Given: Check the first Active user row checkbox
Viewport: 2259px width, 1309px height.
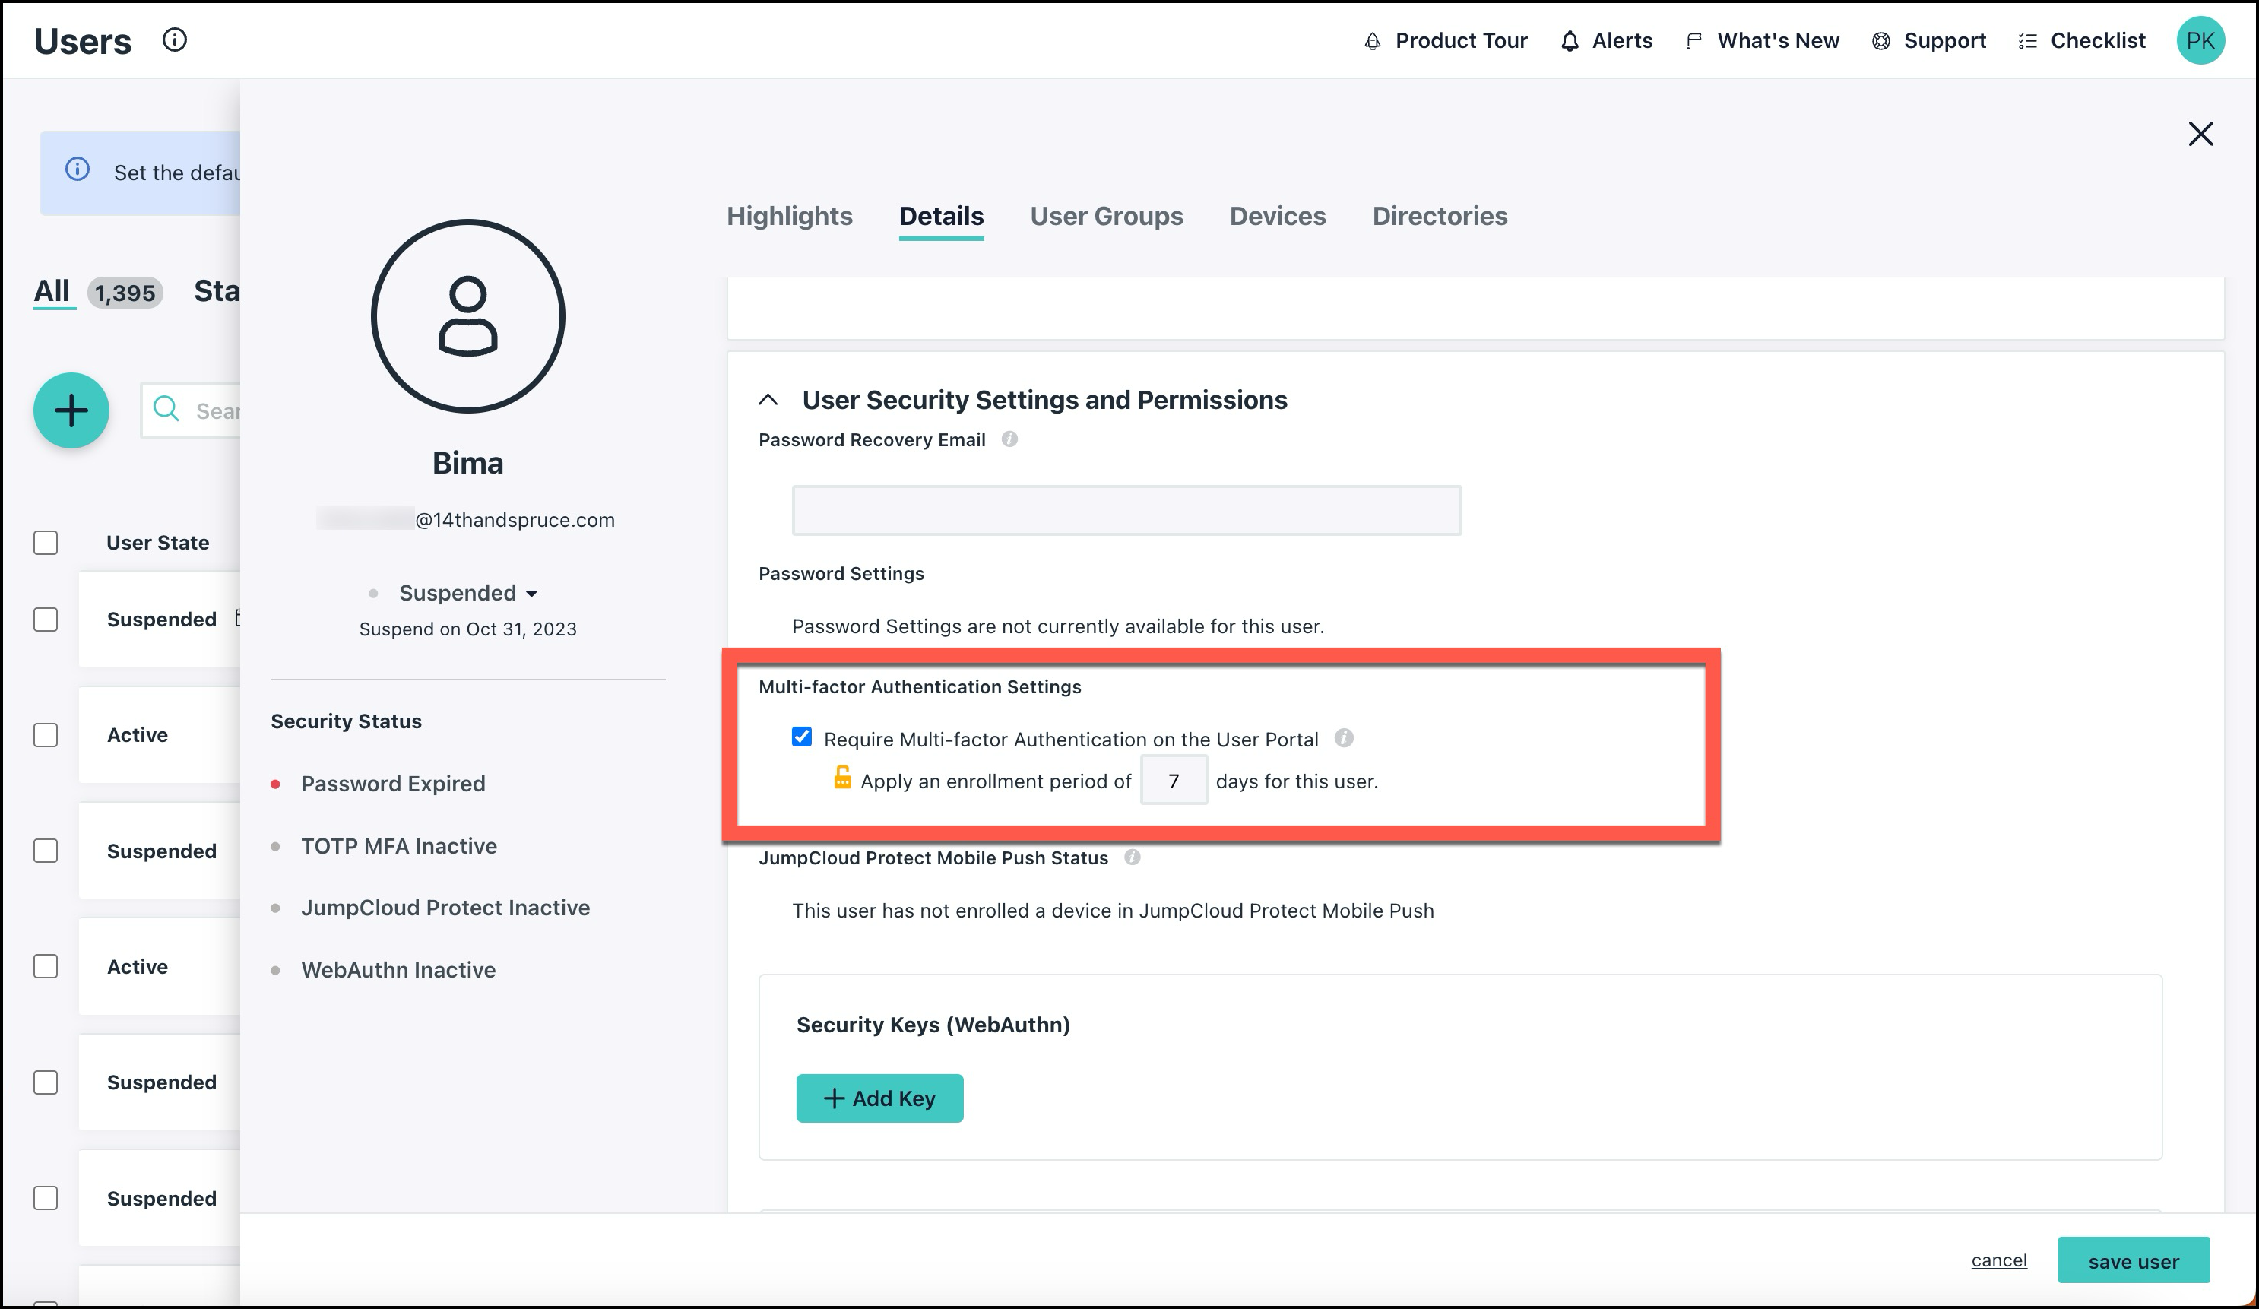Looking at the screenshot, I should (46, 735).
